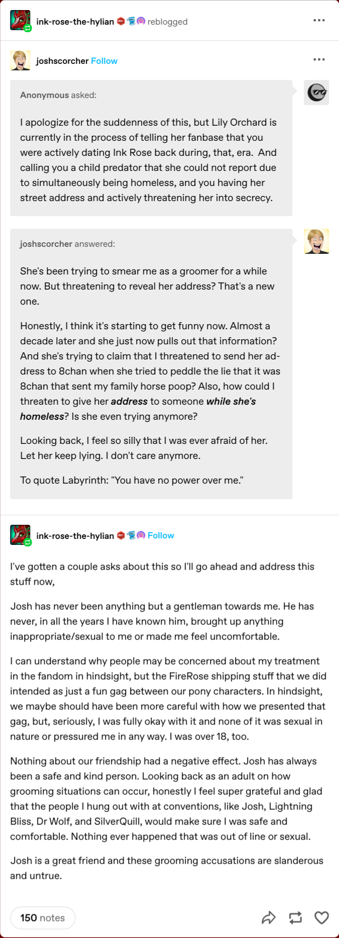Image resolution: width=339 pixels, height=938 pixels.
Task: Click the share arrow icon
Action: point(269,918)
